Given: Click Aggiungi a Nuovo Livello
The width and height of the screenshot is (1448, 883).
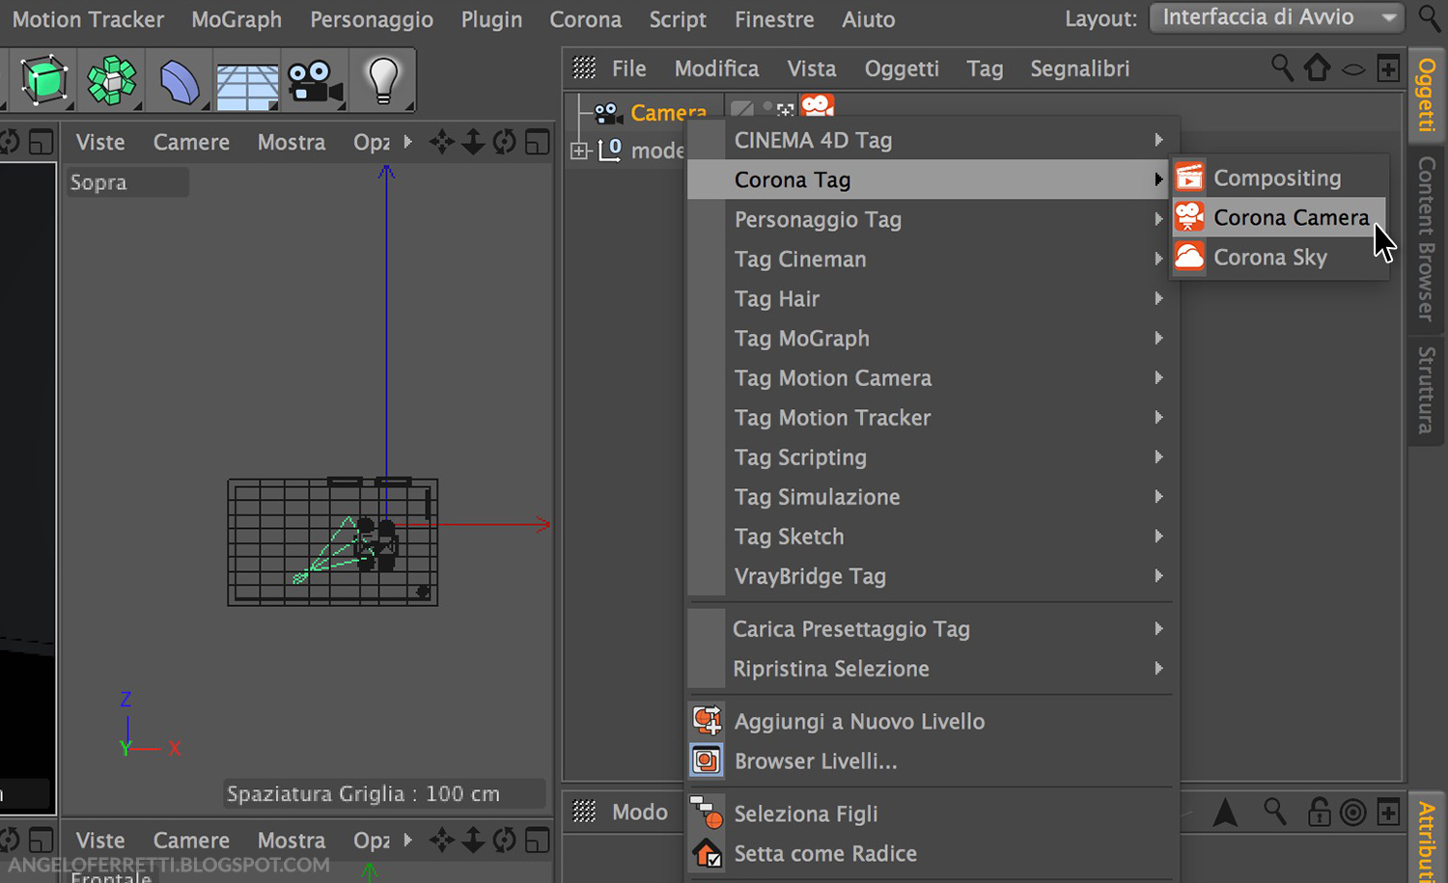Looking at the screenshot, I should click(x=929, y=721).
